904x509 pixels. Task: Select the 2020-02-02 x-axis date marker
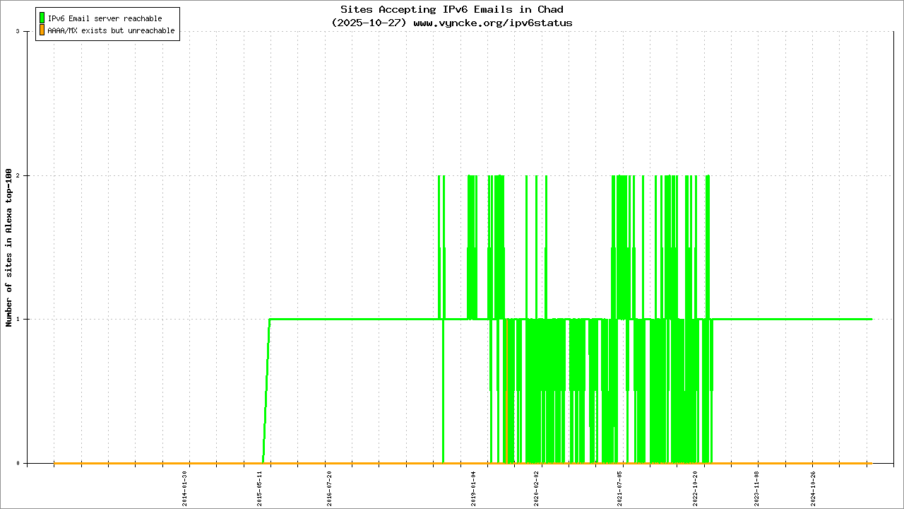pyautogui.click(x=536, y=488)
